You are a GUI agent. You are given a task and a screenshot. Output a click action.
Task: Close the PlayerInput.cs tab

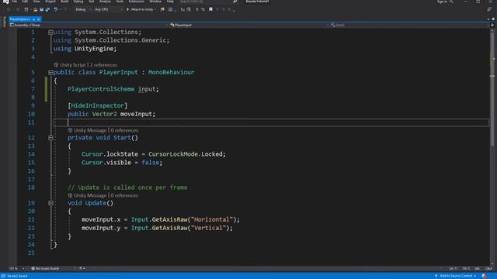[39, 19]
